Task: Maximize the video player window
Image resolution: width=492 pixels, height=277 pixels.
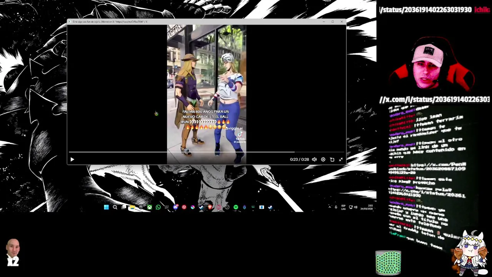Action: tap(332, 22)
